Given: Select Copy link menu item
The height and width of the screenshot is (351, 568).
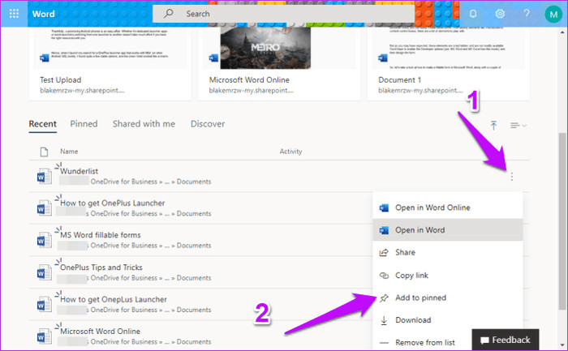Looking at the screenshot, I should pos(448,275).
